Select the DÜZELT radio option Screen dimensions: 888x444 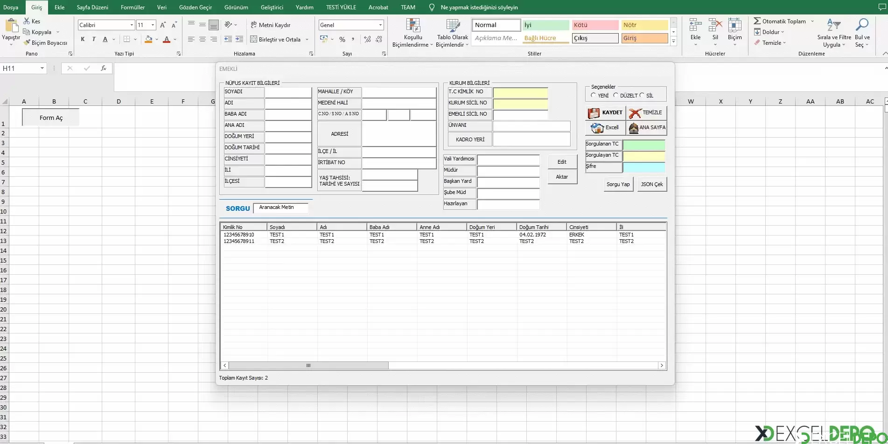pos(615,95)
